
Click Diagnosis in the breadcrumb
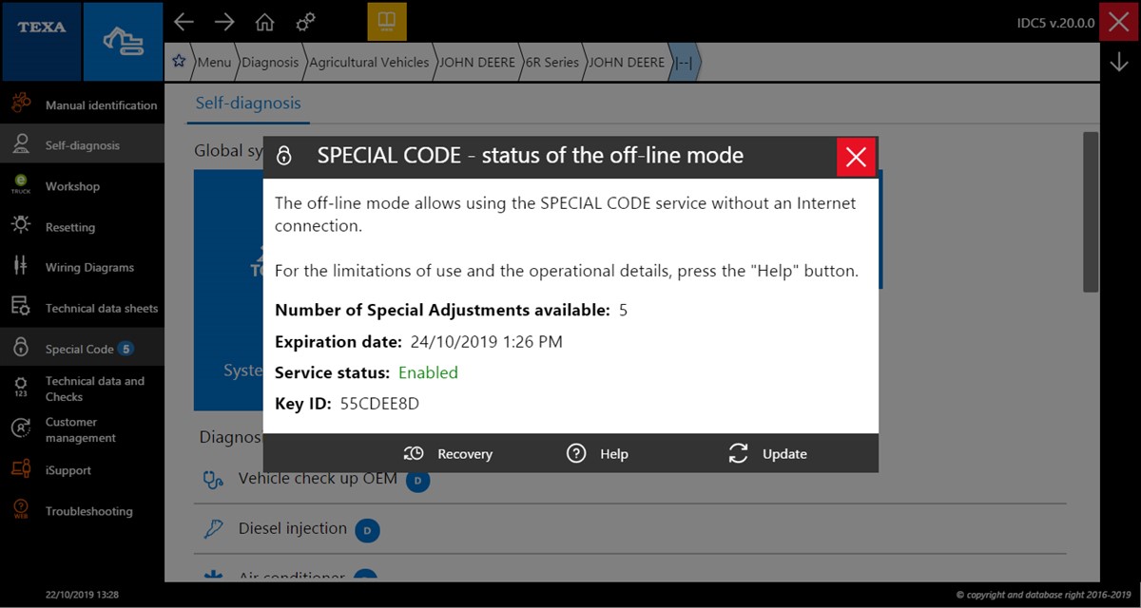click(270, 63)
